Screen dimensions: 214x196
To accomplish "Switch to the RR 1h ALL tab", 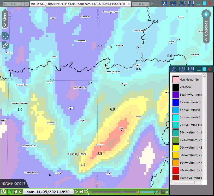I will (14, 4).
